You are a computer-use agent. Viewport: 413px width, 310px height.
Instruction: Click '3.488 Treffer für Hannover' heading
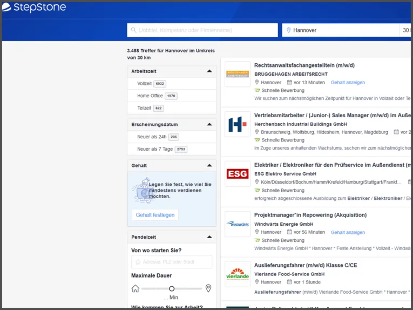point(171,54)
